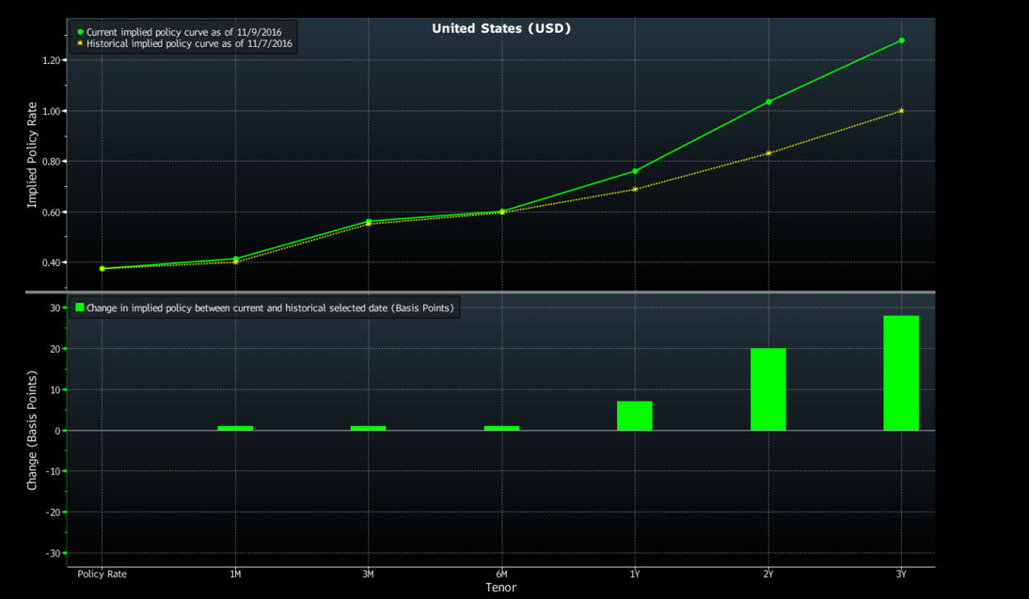Image resolution: width=1029 pixels, height=599 pixels.
Task: Click the 2Y point on the green curve
Action: [768, 102]
